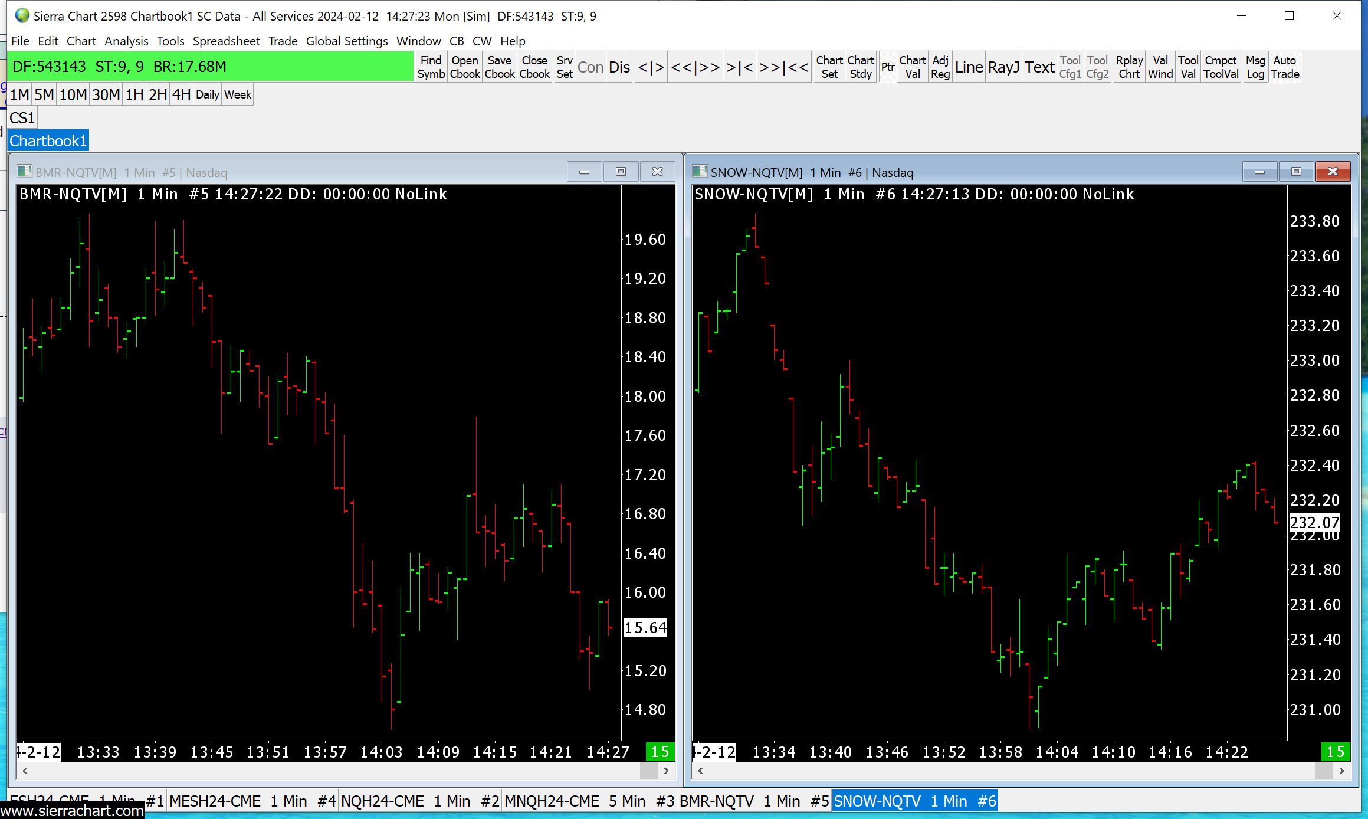
Task: Select the Line drawing tool
Action: (x=968, y=67)
